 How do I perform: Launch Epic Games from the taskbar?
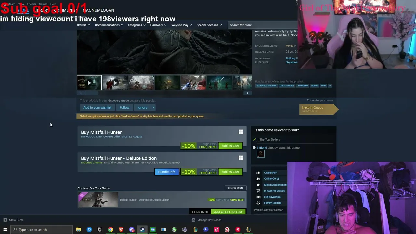(100, 230)
